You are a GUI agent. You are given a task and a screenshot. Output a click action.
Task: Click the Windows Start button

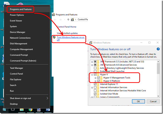coord(4,110)
